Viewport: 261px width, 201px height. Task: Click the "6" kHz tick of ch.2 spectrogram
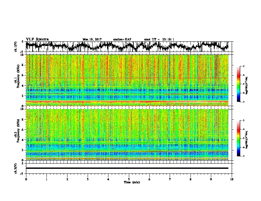[23, 130]
